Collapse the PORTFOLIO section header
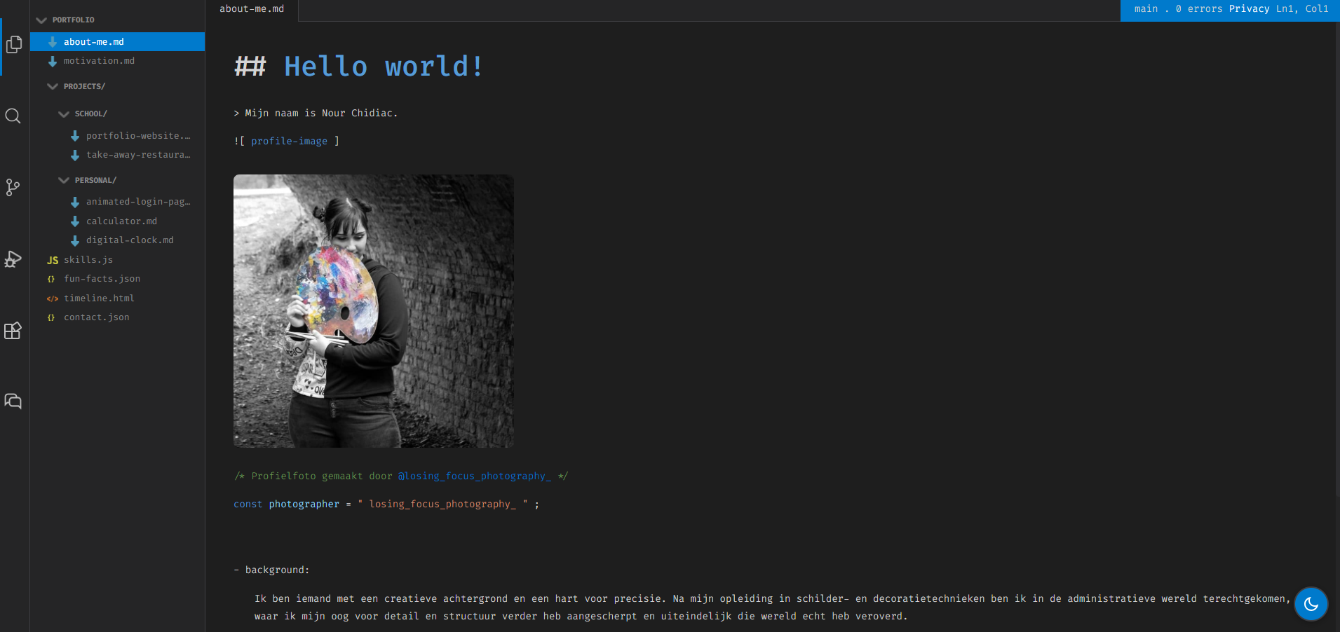Viewport: 1340px width, 632px height. coord(41,20)
